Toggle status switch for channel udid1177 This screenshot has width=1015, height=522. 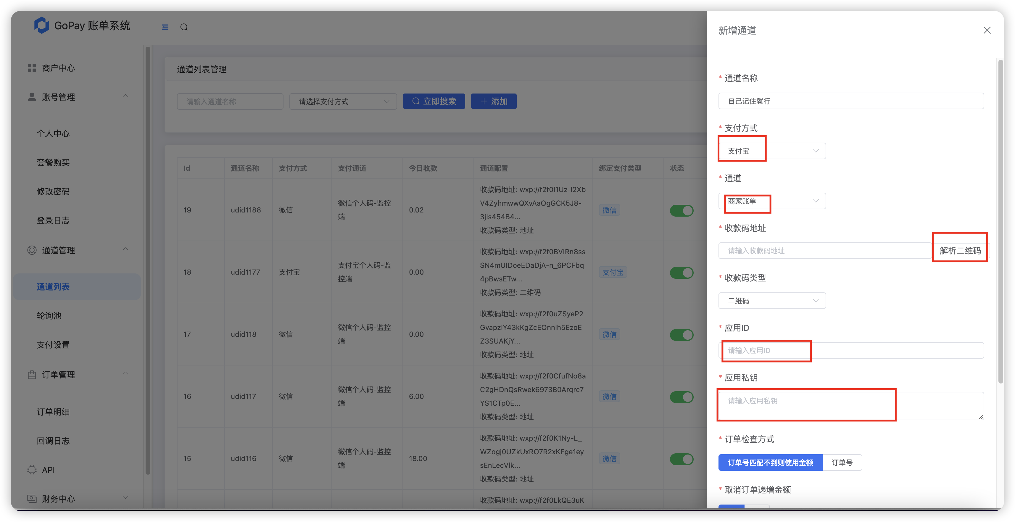pyautogui.click(x=682, y=273)
